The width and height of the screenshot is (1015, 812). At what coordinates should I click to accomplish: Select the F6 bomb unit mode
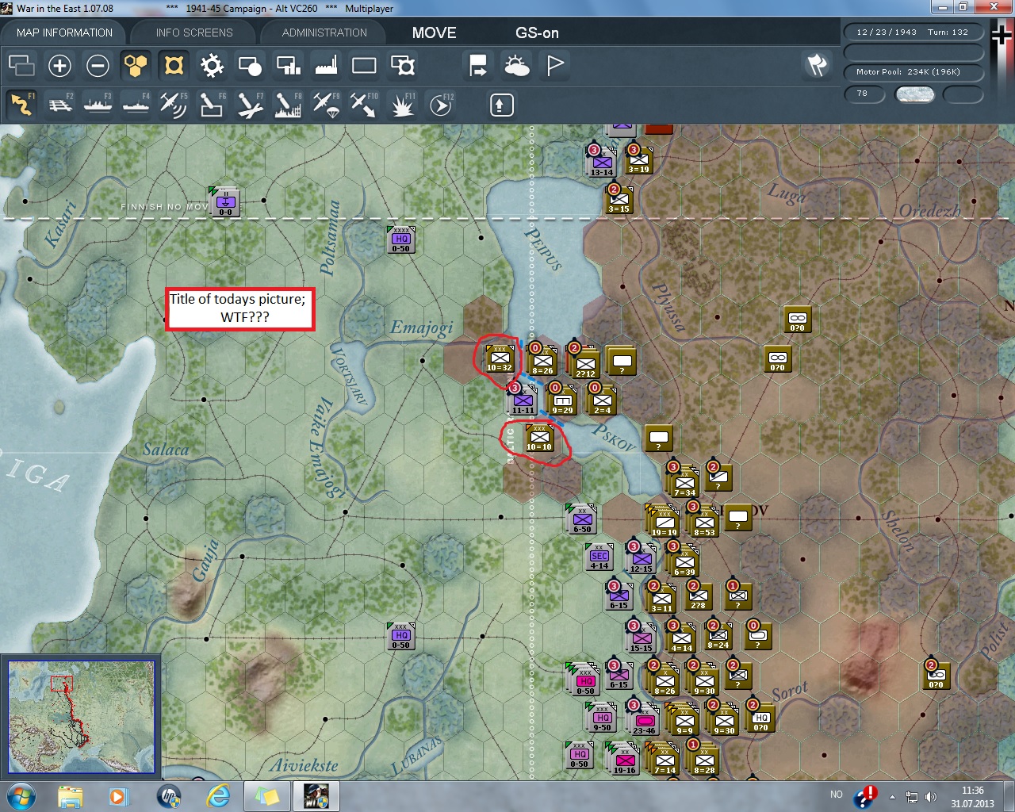click(212, 105)
